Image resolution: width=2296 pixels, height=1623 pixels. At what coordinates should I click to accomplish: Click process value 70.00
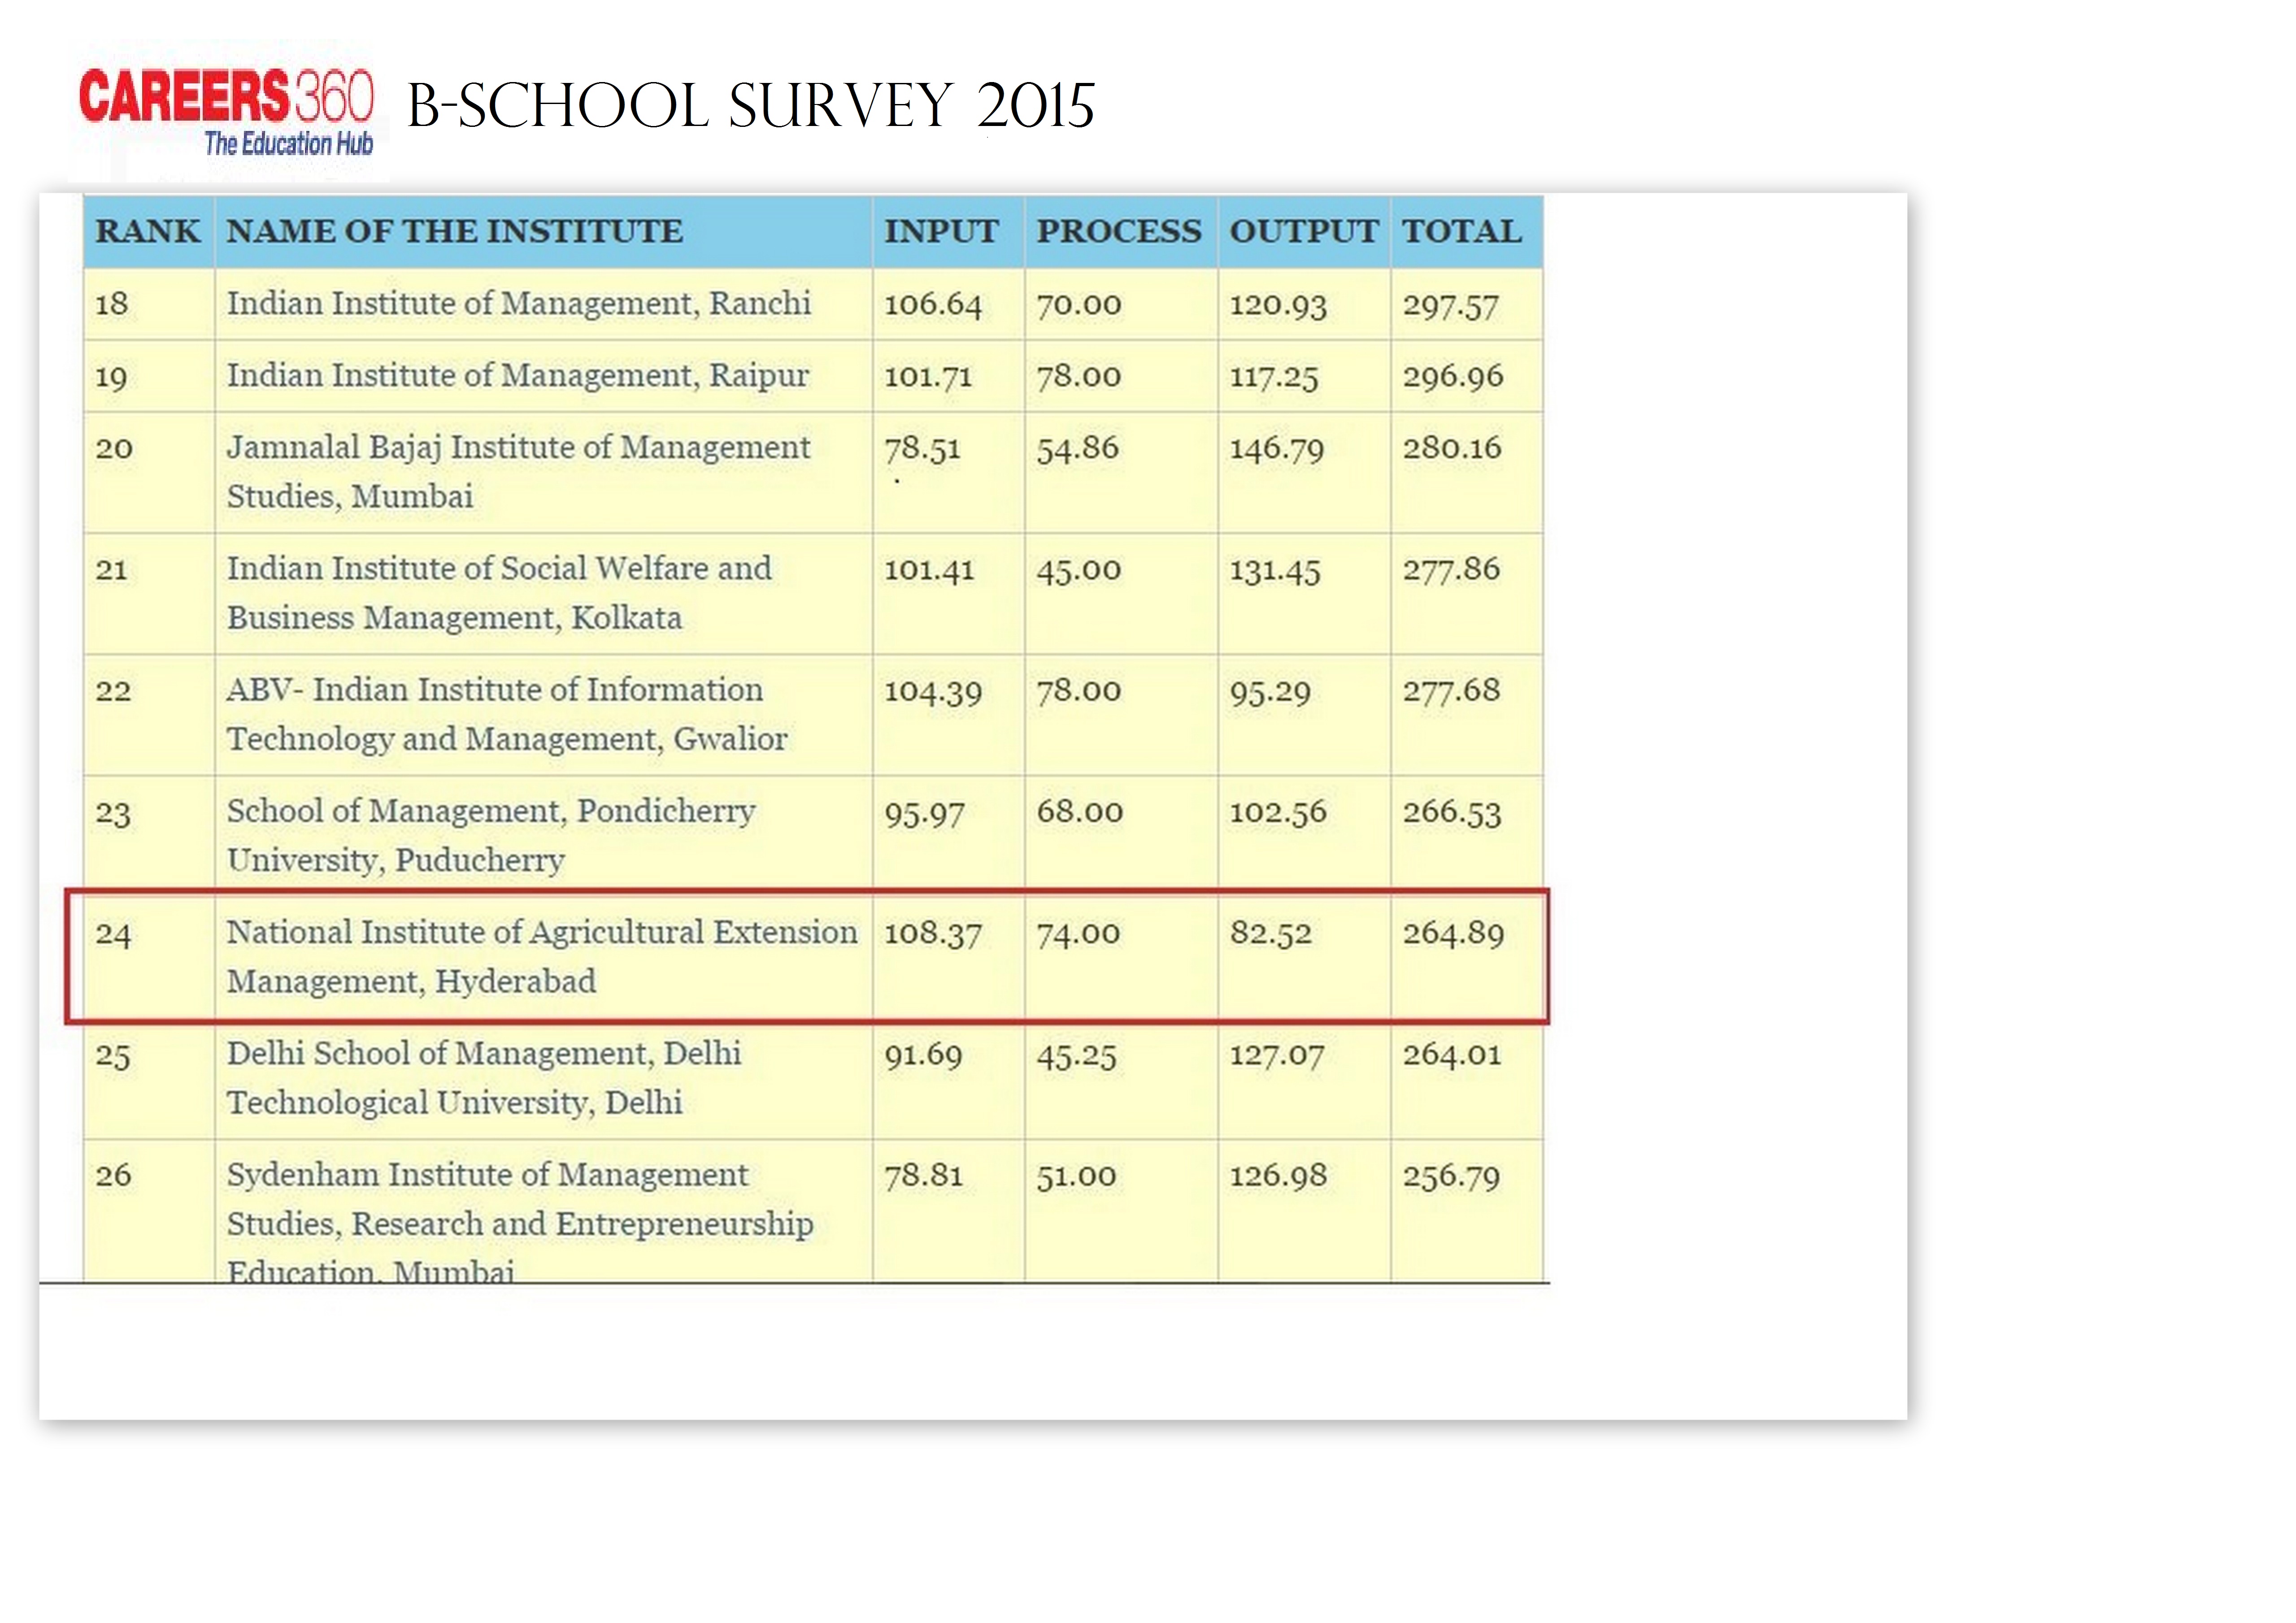[x=1079, y=304]
